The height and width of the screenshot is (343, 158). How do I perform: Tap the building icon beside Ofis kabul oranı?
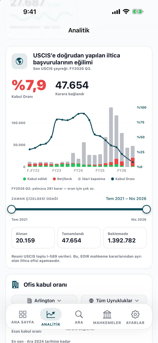(x=15, y=285)
